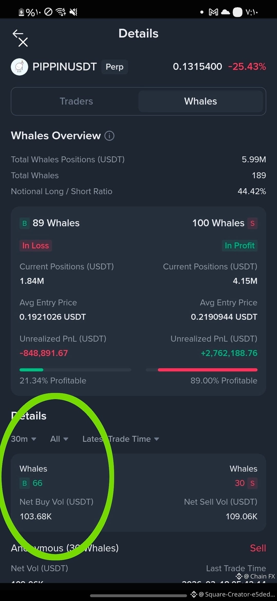Tap the S badge next to 30
Screen dimensions: 277x601
[252, 483]
